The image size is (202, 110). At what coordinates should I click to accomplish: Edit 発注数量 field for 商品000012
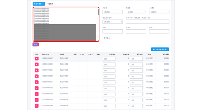pyautogui.click(x=136, y=65)
